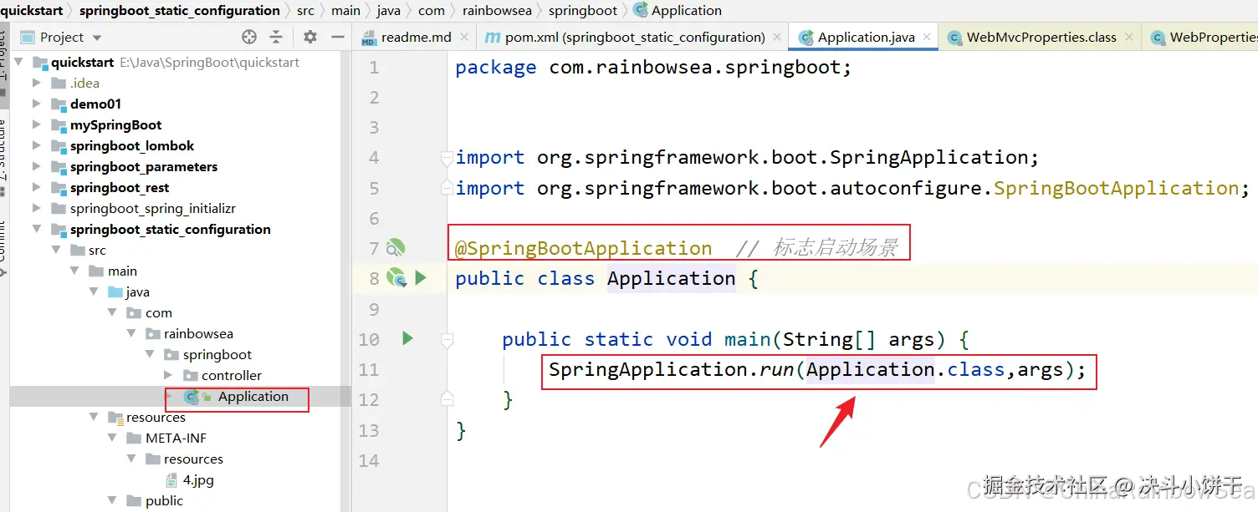Collapse the main method fold marker at line 10

click(x=447, y=339)
